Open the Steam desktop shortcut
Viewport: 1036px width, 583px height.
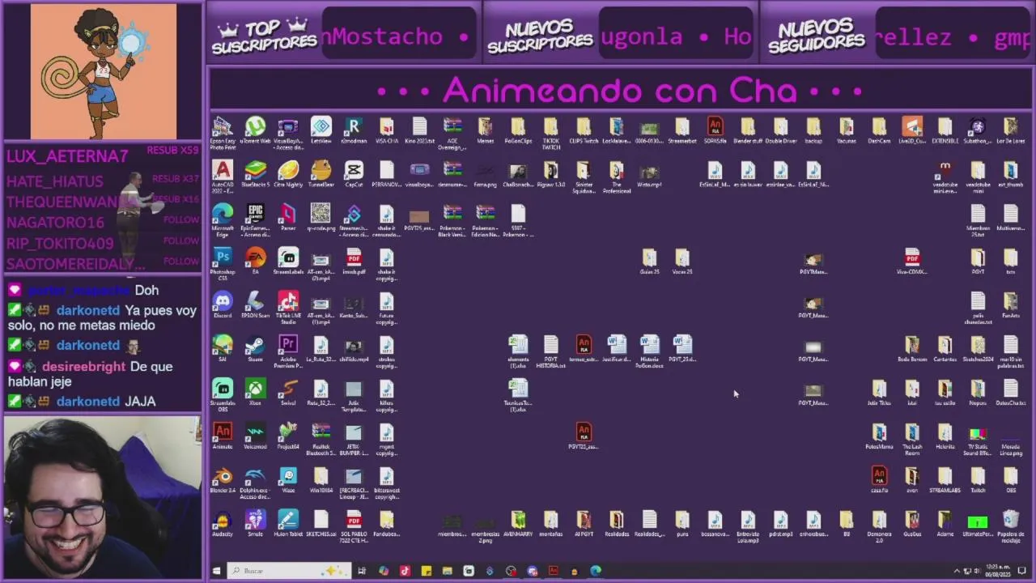tap(255, 350)
